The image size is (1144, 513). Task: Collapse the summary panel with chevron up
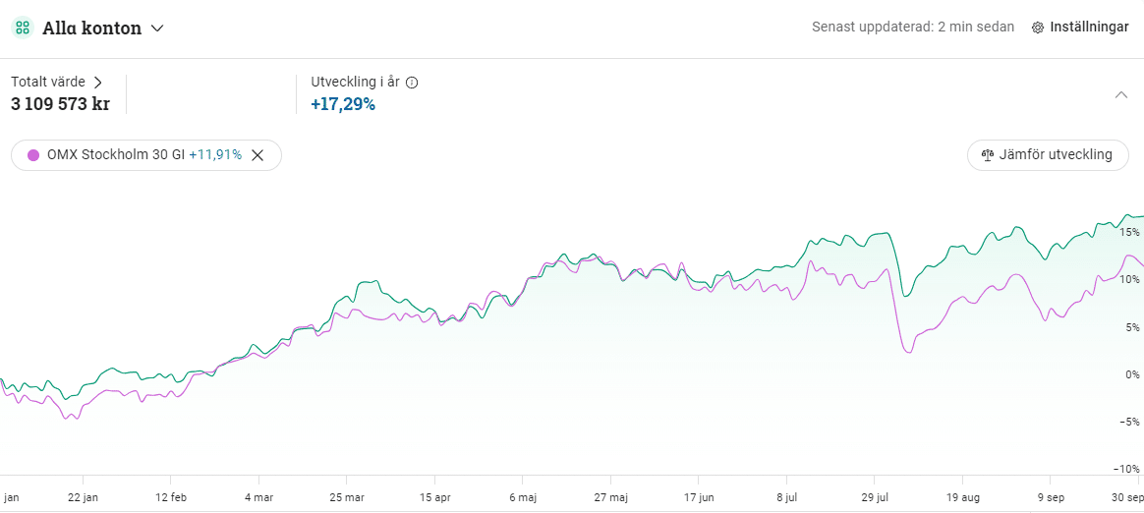click(x=1121, y=95)
